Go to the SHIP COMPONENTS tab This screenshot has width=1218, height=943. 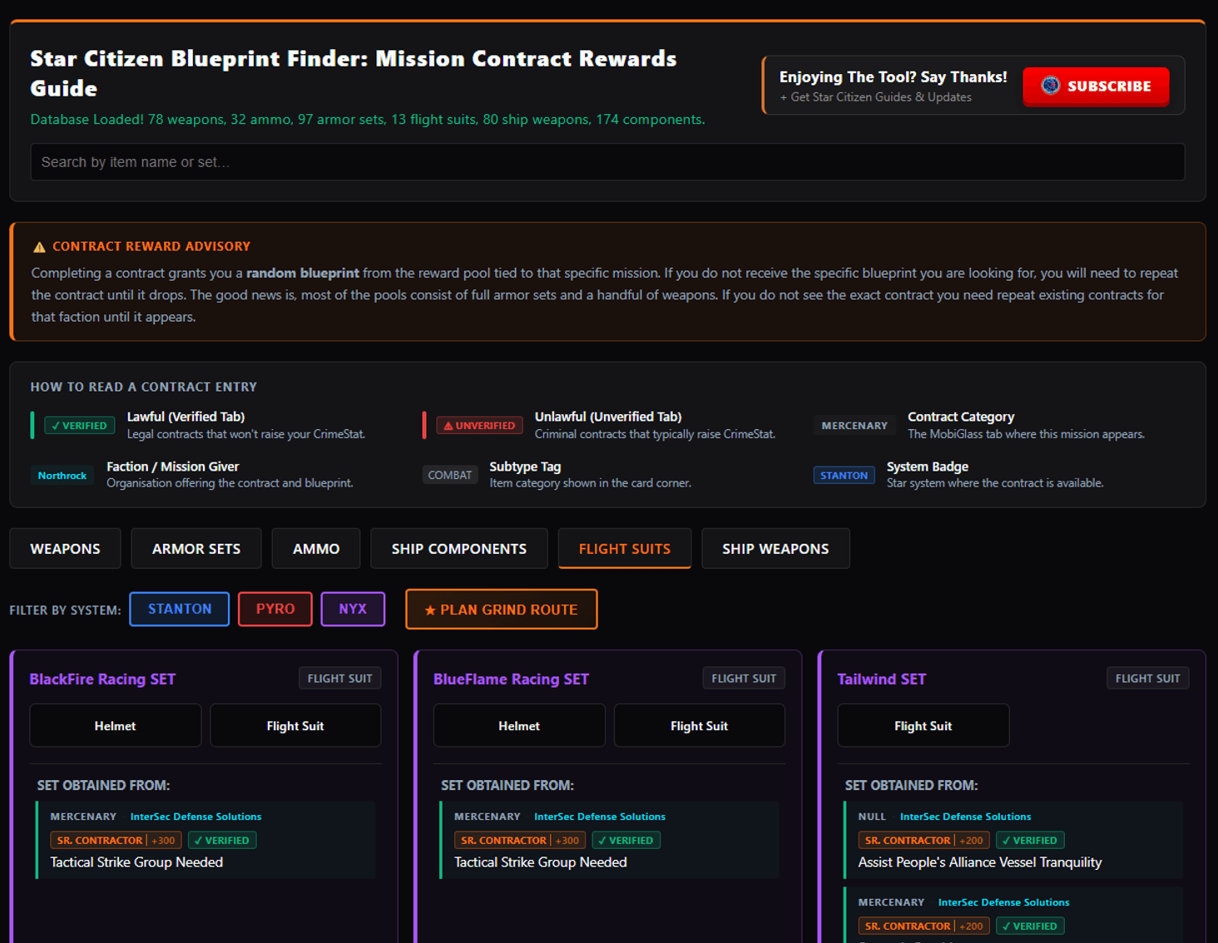point(459,549)
